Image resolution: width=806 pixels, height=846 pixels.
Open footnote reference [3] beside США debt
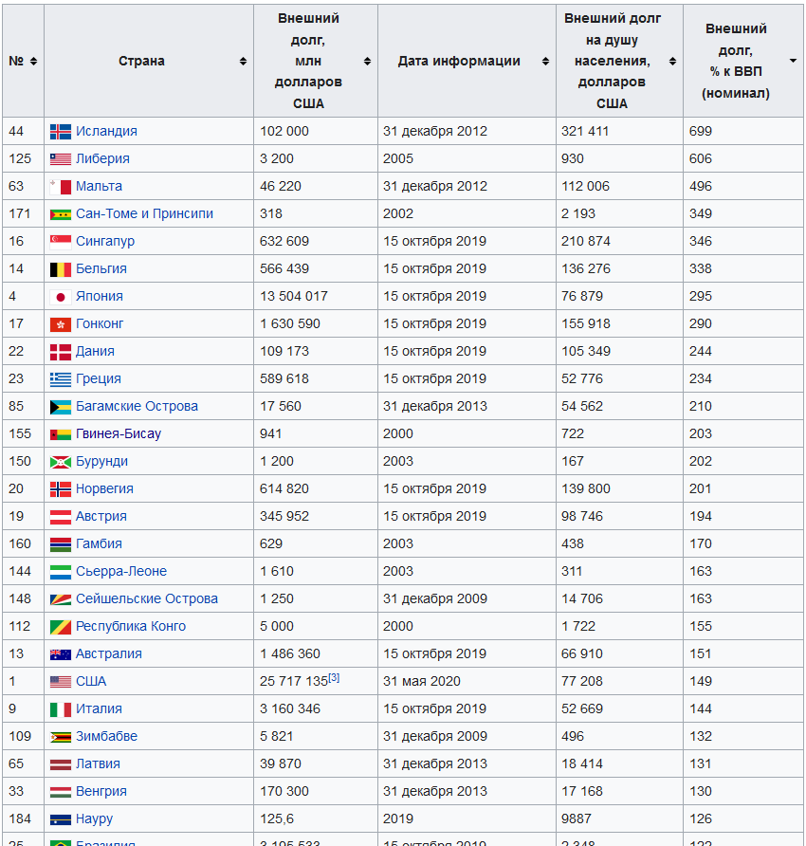[x=334, y=678]
